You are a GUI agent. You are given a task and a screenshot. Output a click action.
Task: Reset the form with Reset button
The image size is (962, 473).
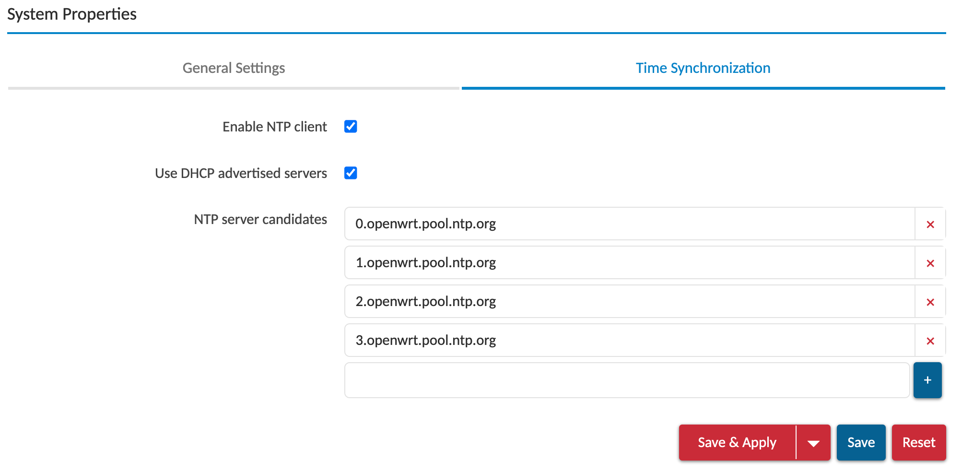918,442
